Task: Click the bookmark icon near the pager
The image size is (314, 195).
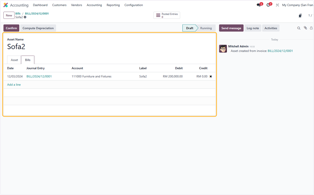Action: click(300, 16)
